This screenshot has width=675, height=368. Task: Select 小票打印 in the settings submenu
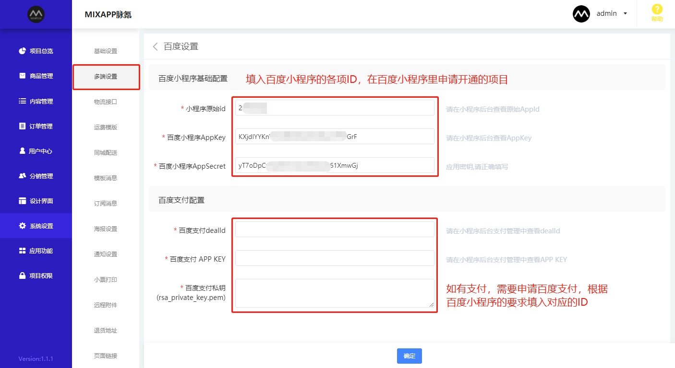click(106, 280)
